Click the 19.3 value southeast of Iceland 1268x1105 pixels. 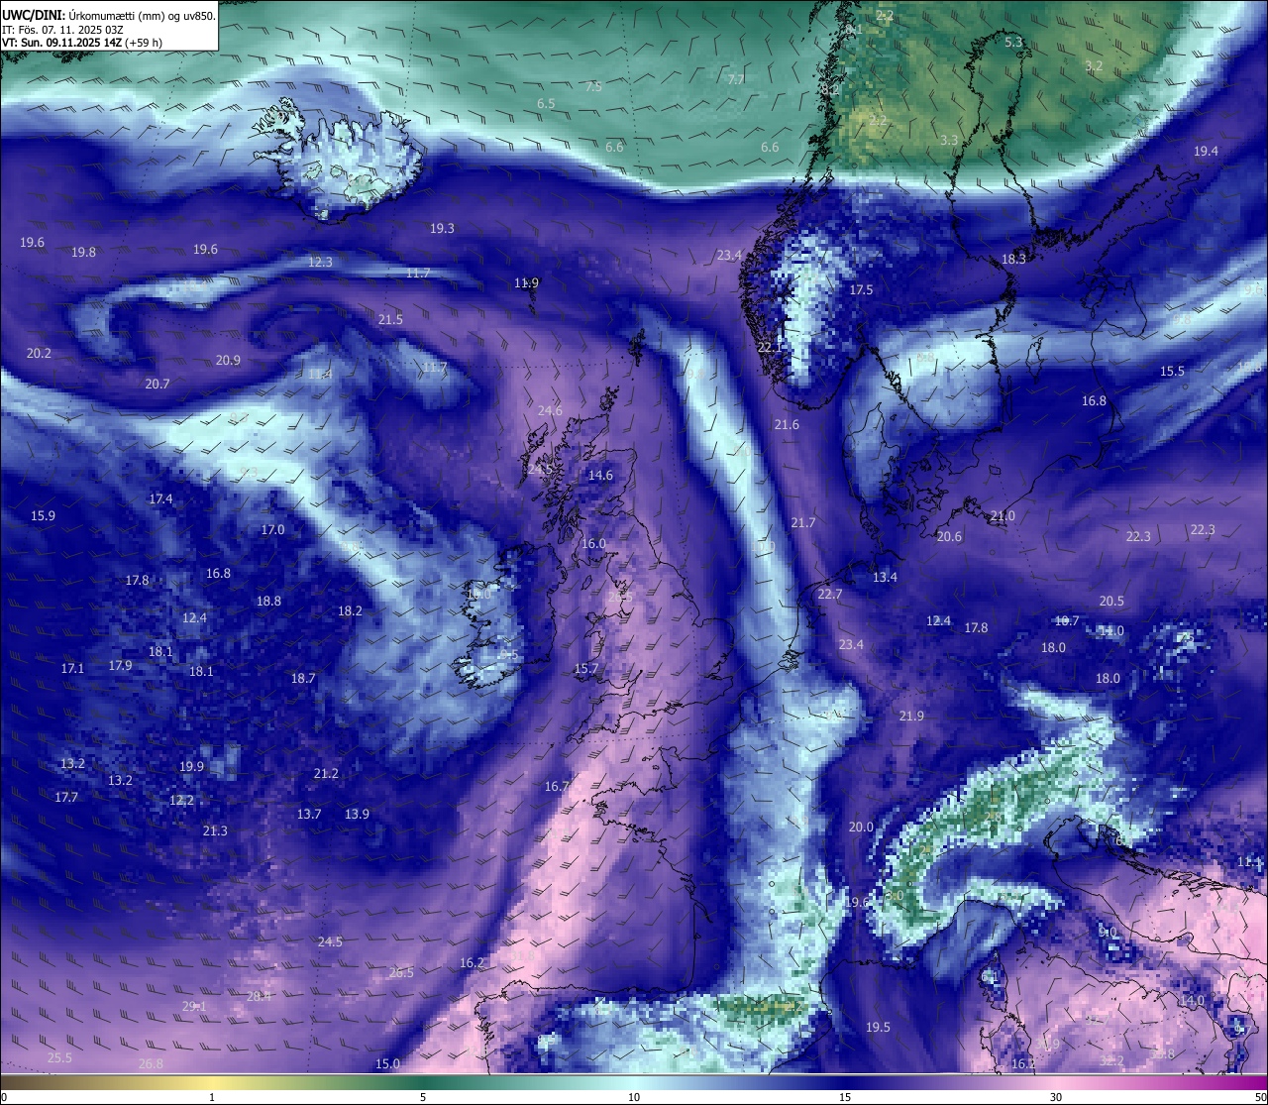[x=442, y=228]
